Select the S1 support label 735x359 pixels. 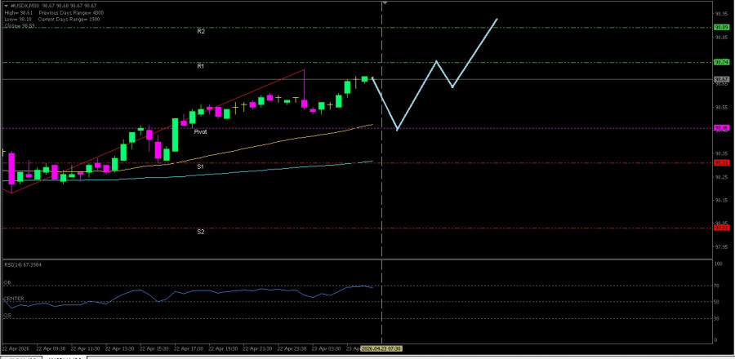(x=200, y=166)
